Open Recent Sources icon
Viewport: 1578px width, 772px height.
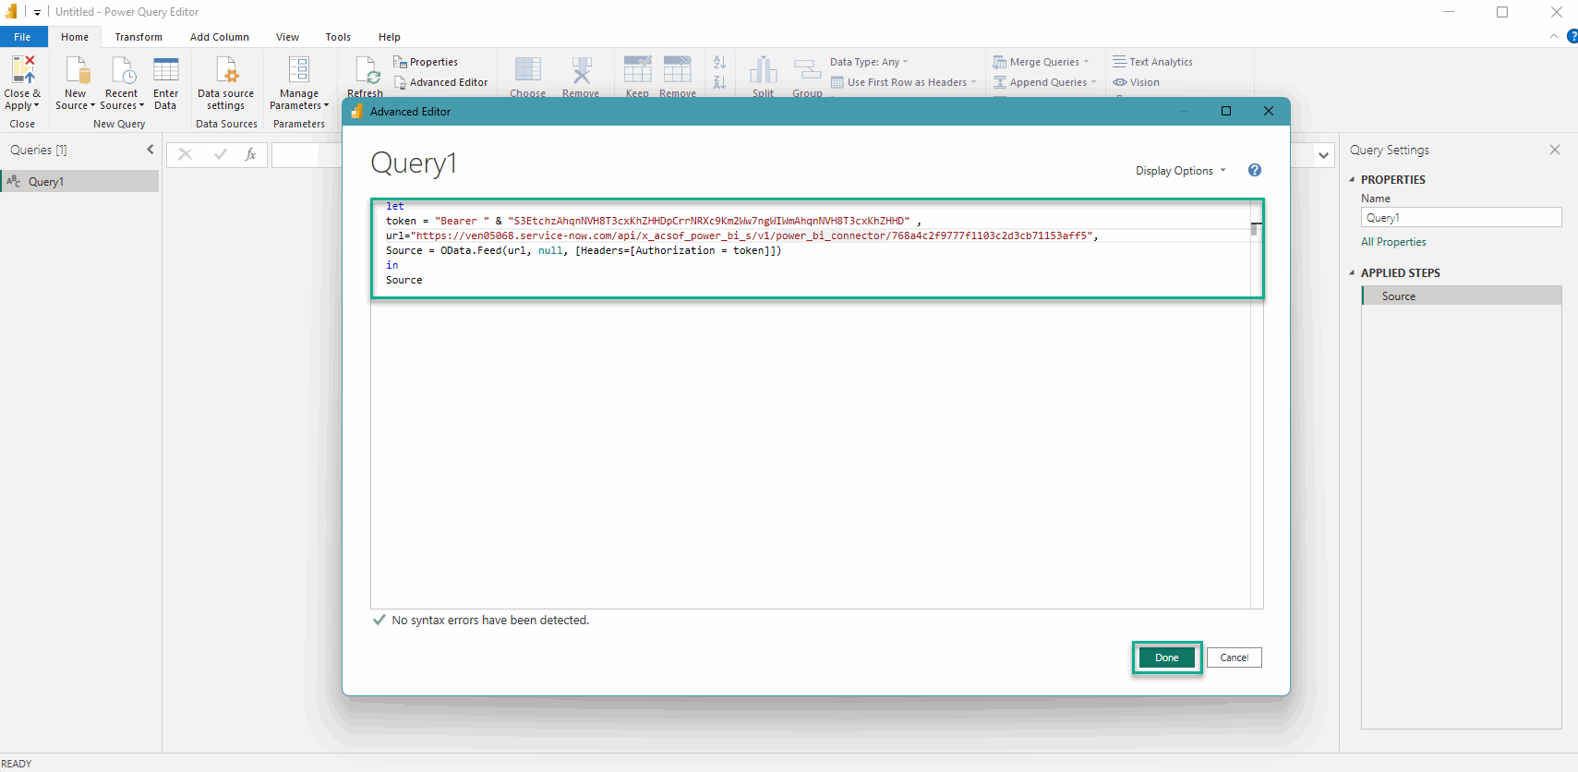pyautogui.click(x=123, y=70)
